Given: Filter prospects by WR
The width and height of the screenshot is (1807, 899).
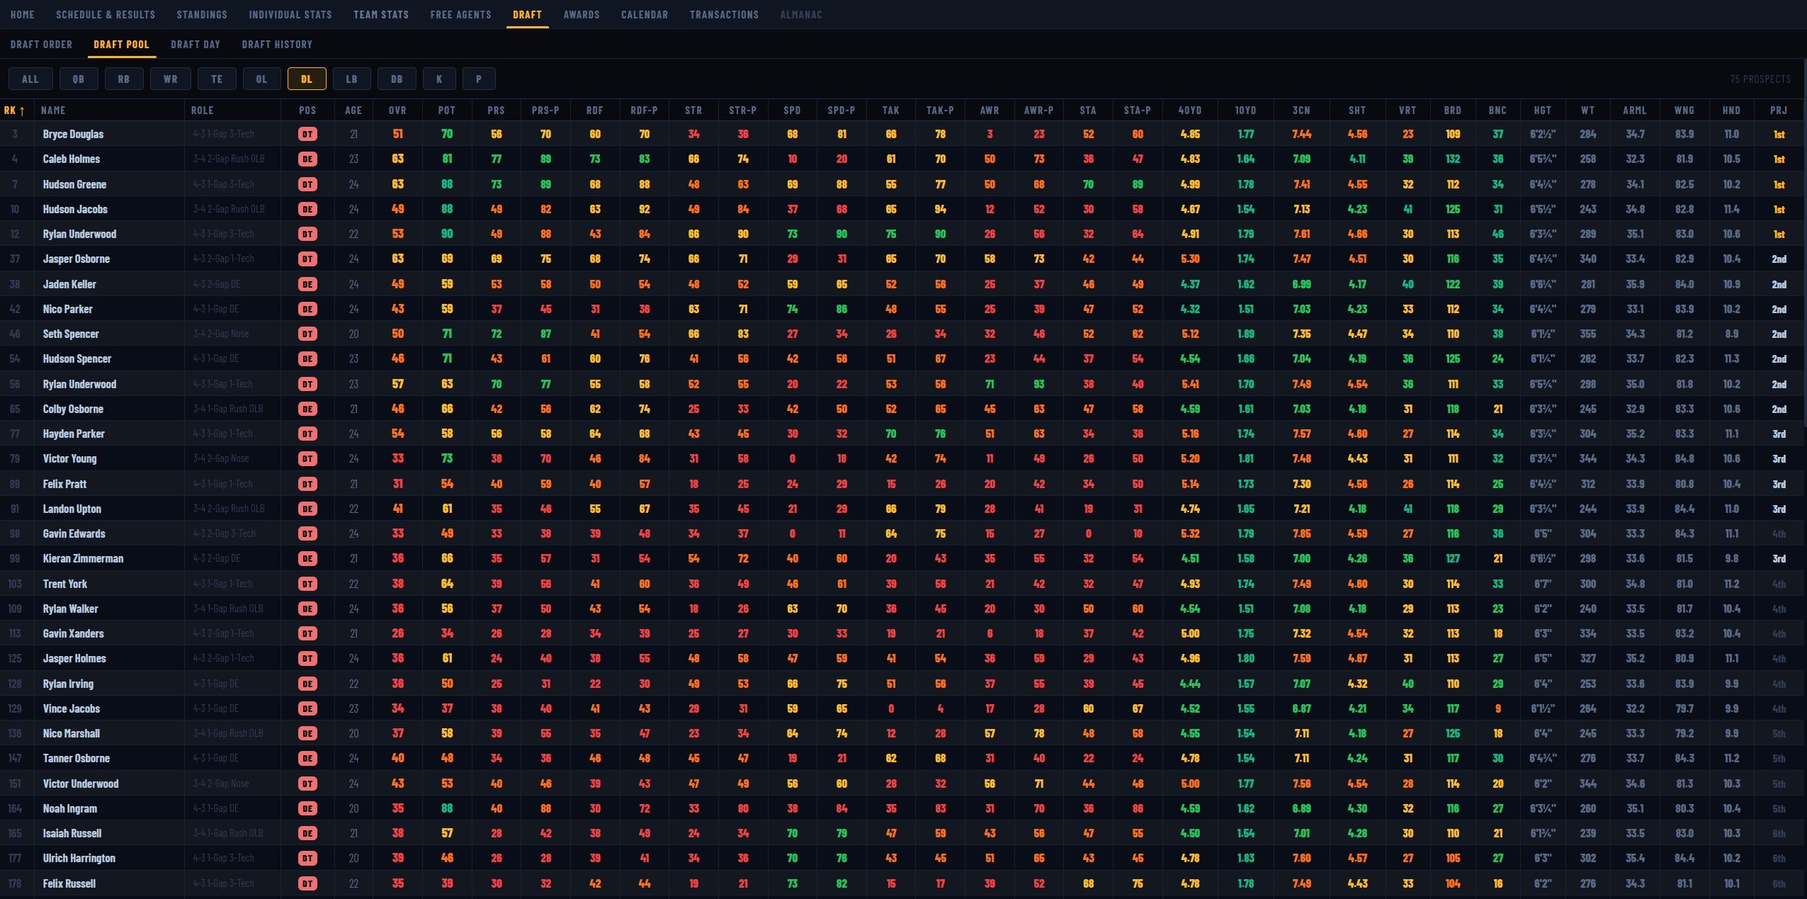Looking at the screenshot, I should click(x=171, y=79).
